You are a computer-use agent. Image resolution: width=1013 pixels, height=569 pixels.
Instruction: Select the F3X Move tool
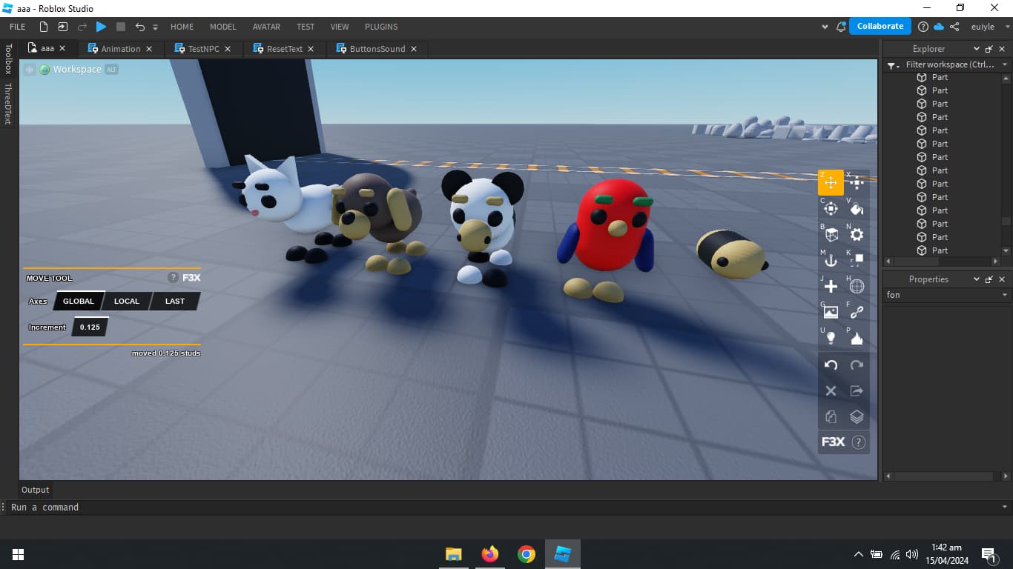coord(831,183)
